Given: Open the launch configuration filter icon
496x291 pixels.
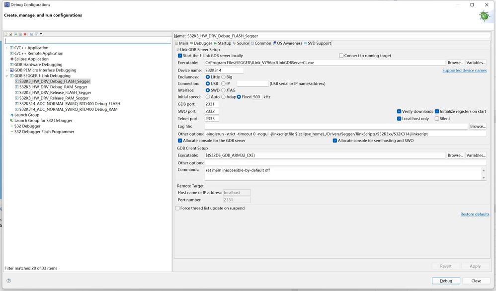Looking at the screenshot, I should (36, 34).
